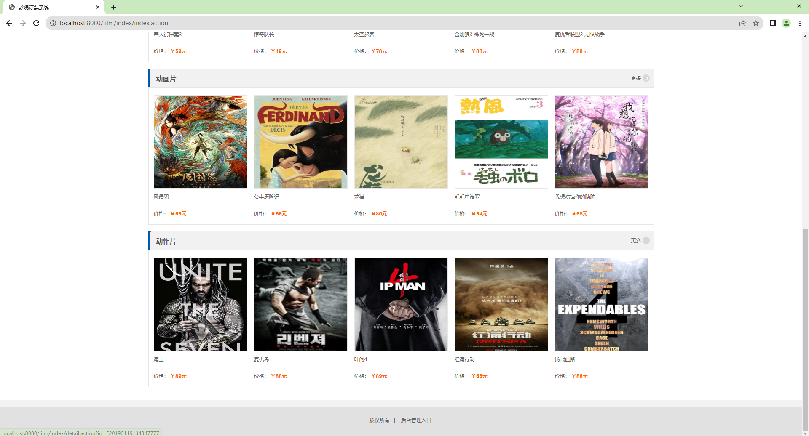Click the 公牛历险记 title link

tap(266, 197)
